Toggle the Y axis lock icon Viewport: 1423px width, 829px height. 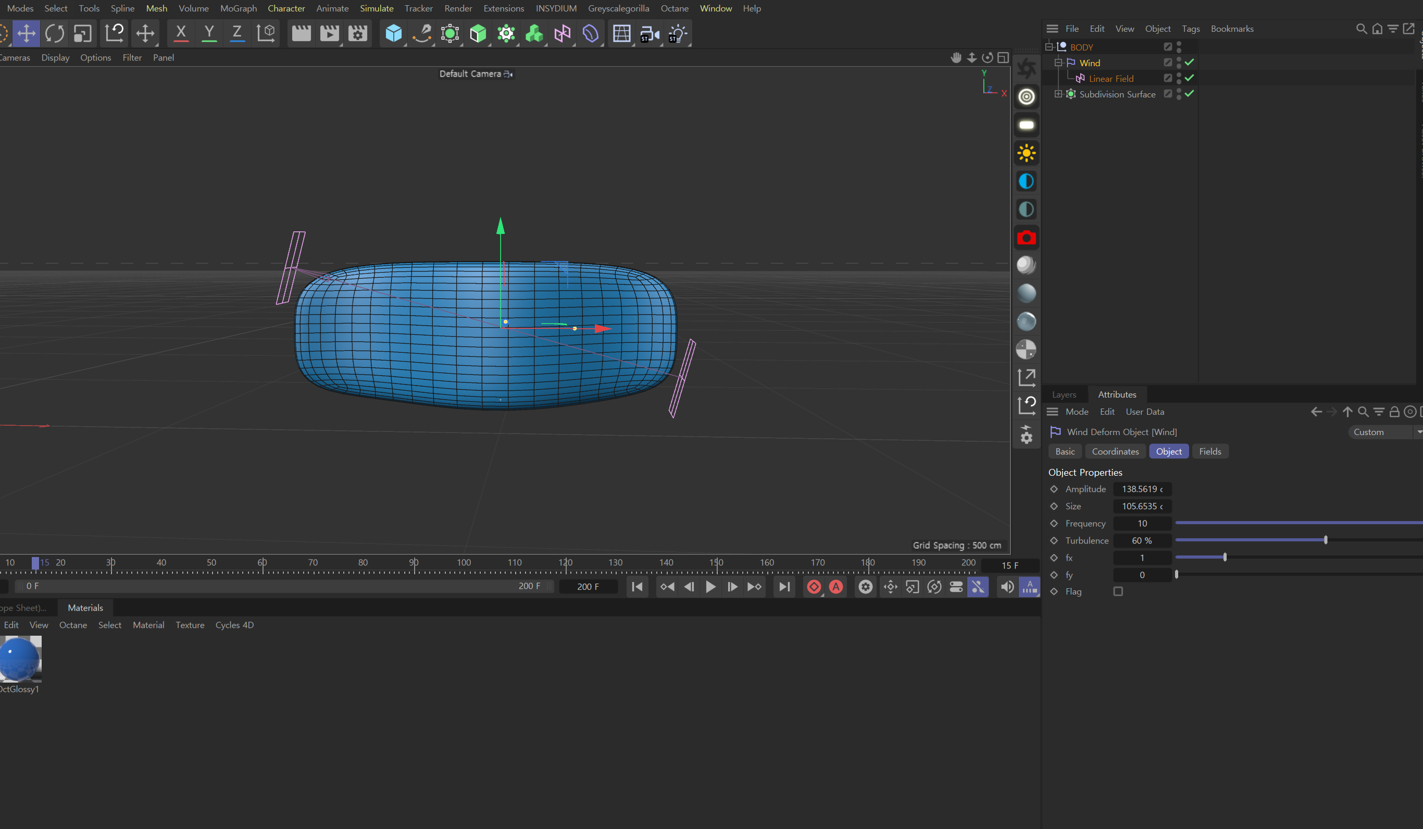209,33
